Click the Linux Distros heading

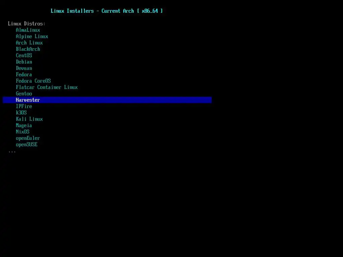click(26, 24)
